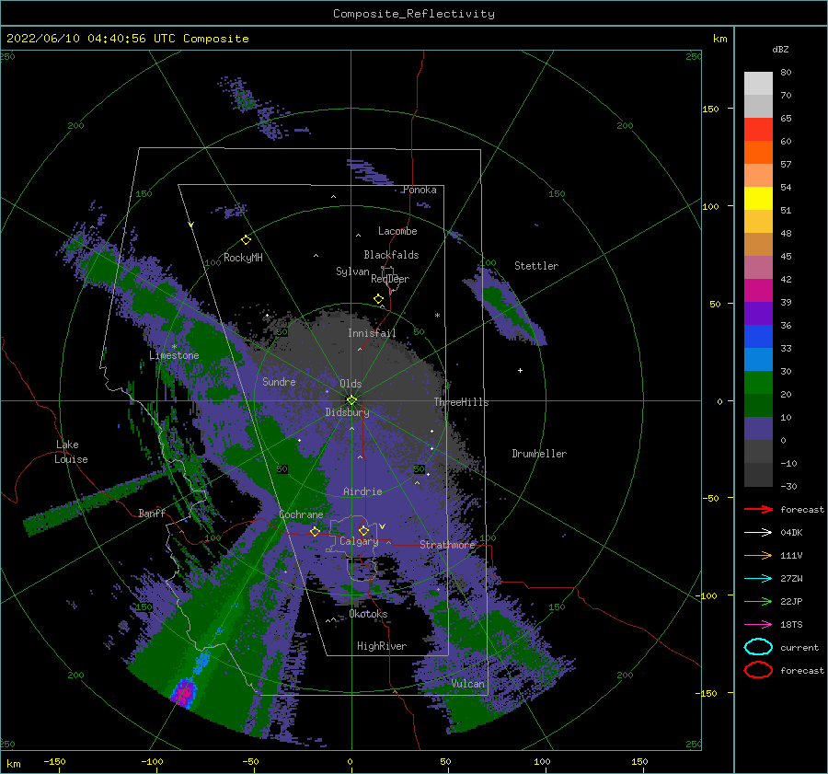Click the Drumheller label

538,454
